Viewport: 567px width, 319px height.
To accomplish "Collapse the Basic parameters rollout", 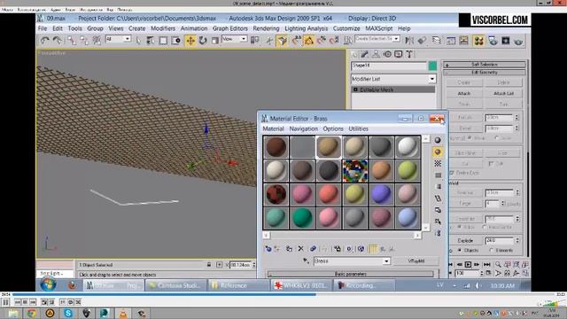I will point(351,274).
